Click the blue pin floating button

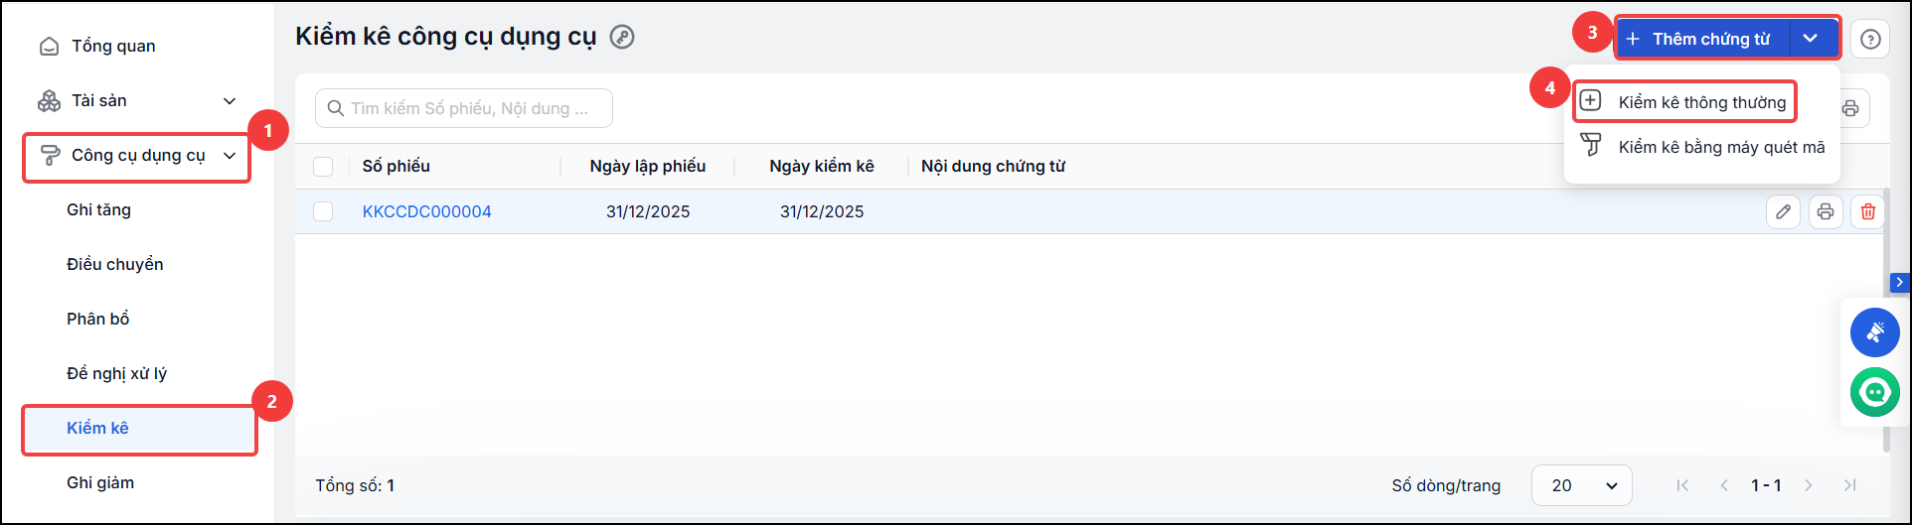pos(1875,332)
